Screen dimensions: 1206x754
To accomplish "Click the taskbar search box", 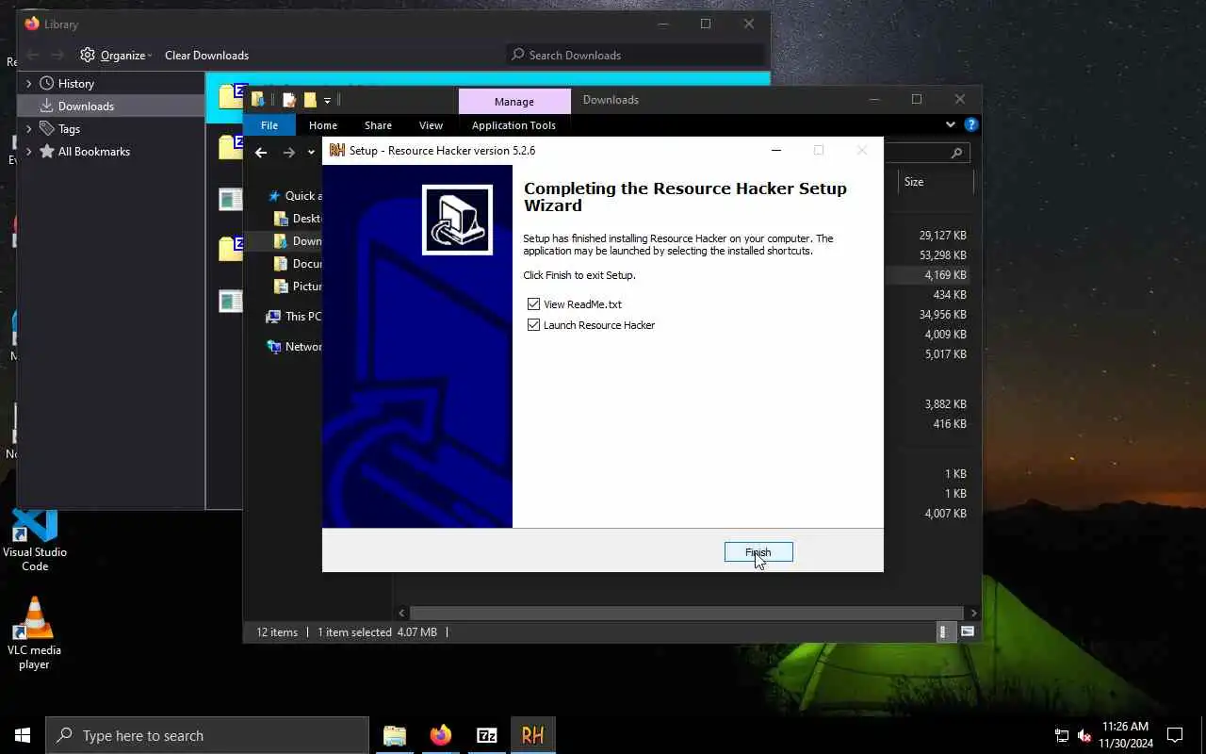I will coord(207,735).
